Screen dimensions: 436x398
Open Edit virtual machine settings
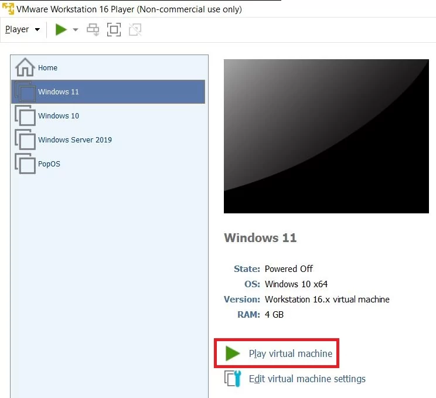(x=307, y=379)
